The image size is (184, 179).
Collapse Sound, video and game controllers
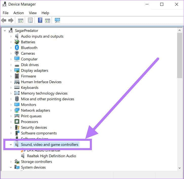[11, 145]
